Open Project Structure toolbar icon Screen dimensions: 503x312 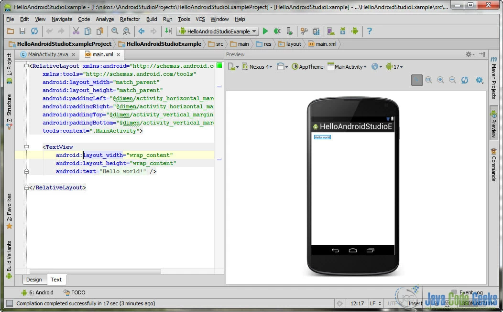[316, 31]
